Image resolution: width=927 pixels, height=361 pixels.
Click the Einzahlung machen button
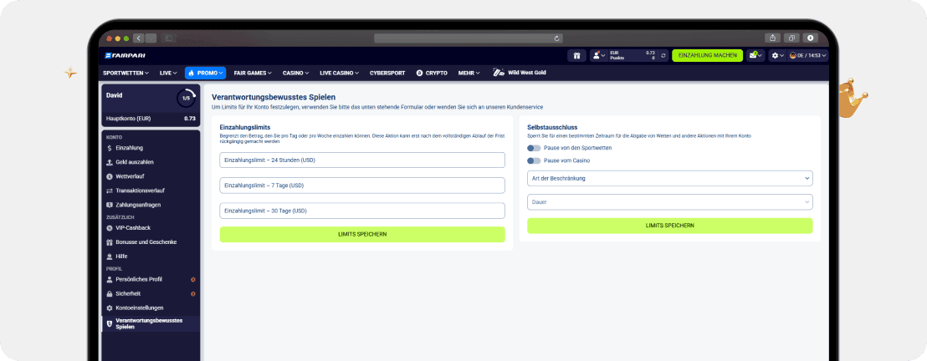tap(707, 55)
